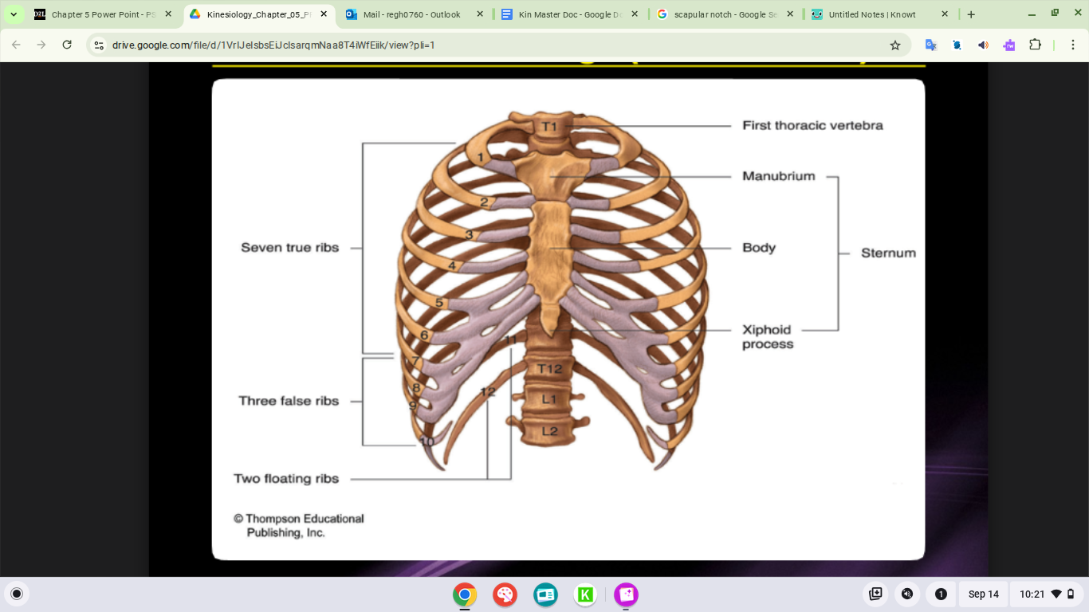Open the Google Translate extension

coord(930,45)
